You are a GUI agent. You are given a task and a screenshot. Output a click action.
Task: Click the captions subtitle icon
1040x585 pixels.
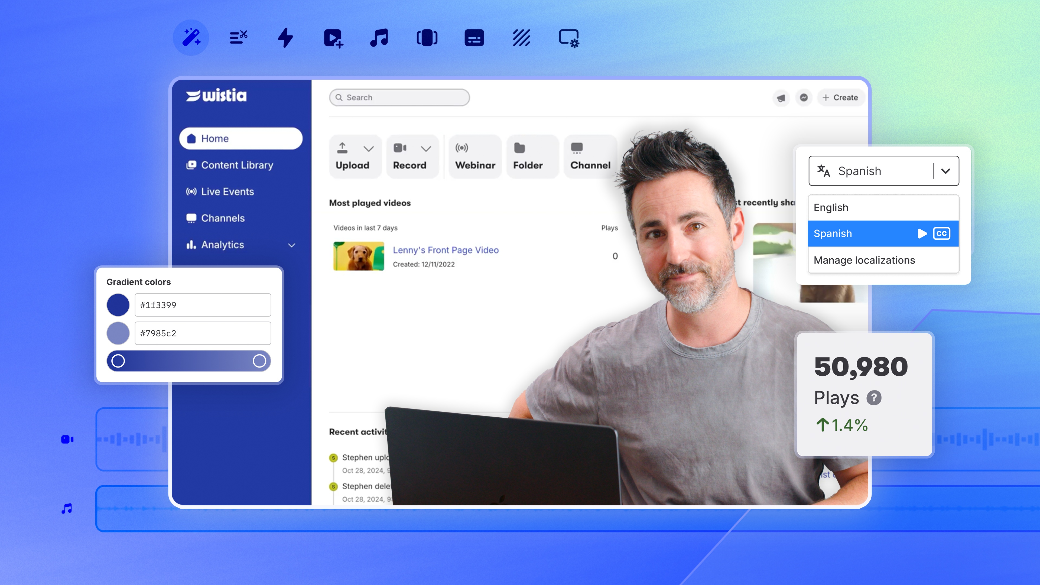(x=474, y=38)
